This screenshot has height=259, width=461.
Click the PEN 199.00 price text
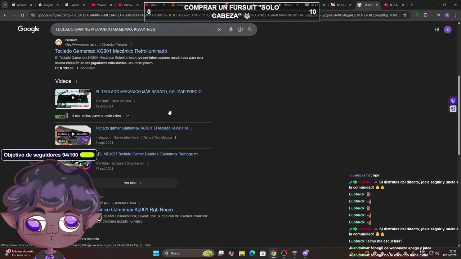pos(64,68)
